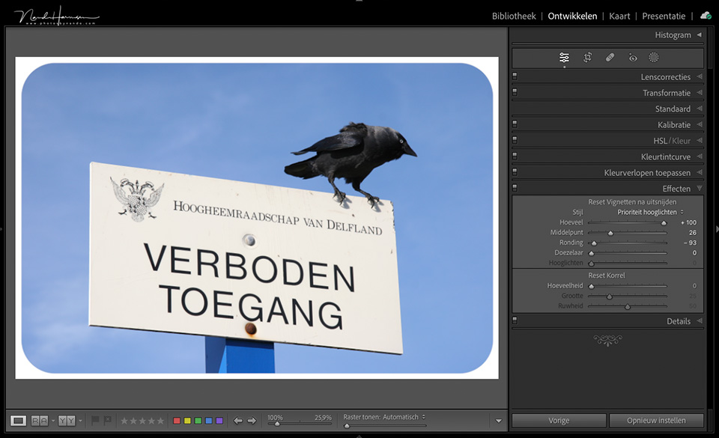Click the Ronding slider handle
Viewport: 719px width, 438px height.
coord(594,243)
